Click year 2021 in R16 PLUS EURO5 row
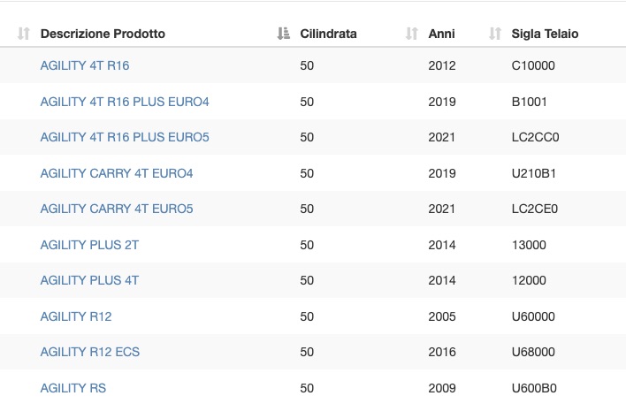 click(x=441, y=137)
